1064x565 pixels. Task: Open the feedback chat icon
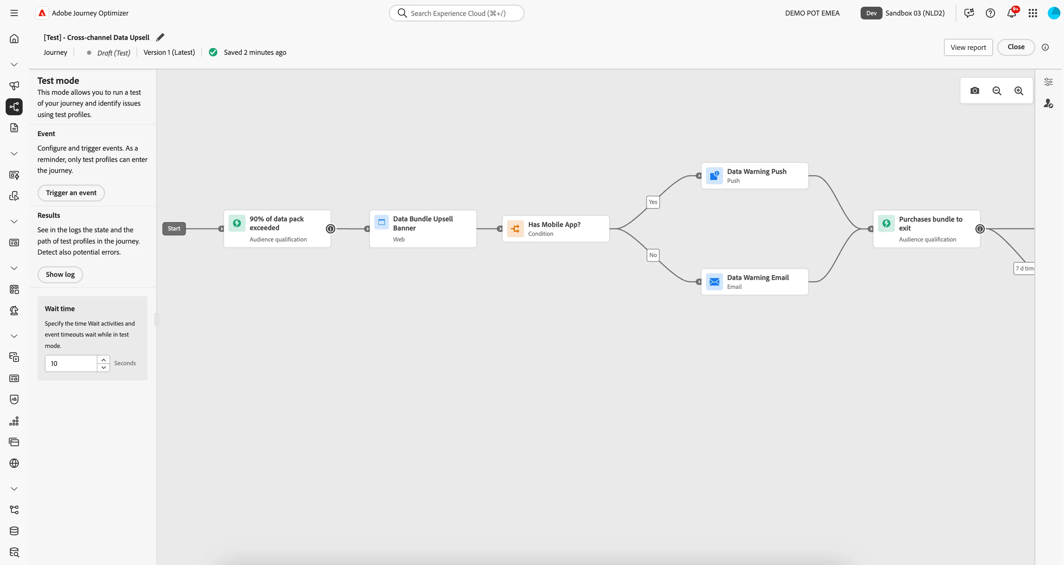click(969, 13)
